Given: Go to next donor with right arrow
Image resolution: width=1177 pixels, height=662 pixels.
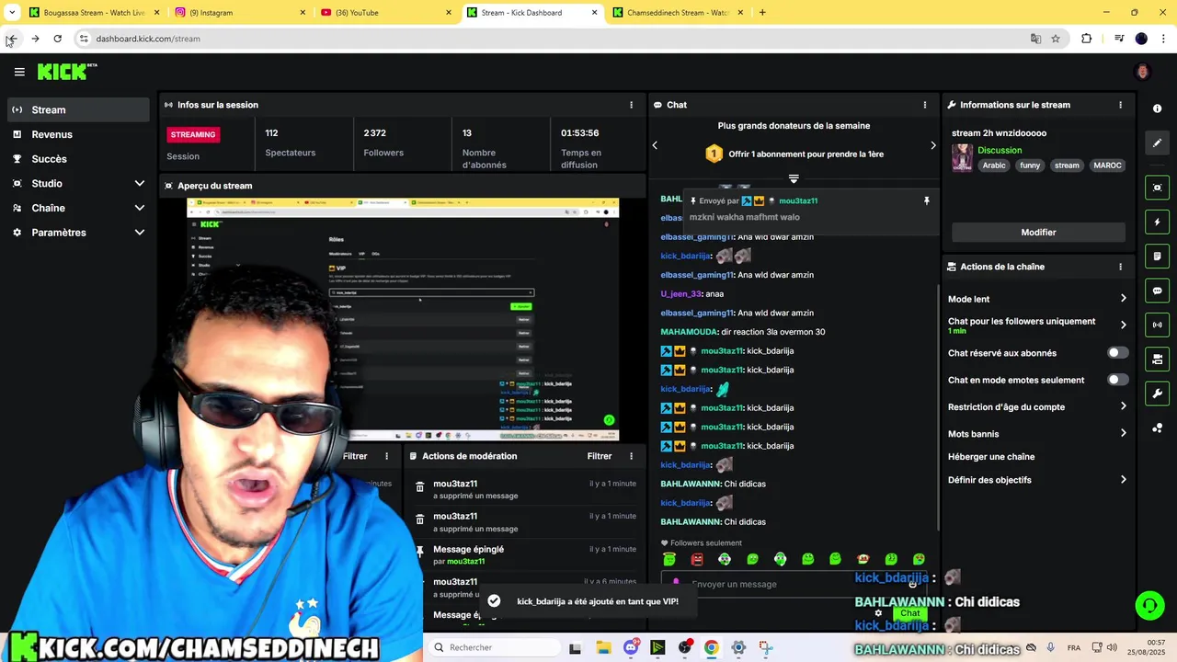Looking at the screenshot, I should pyautogui.click(x=932, y=145).
